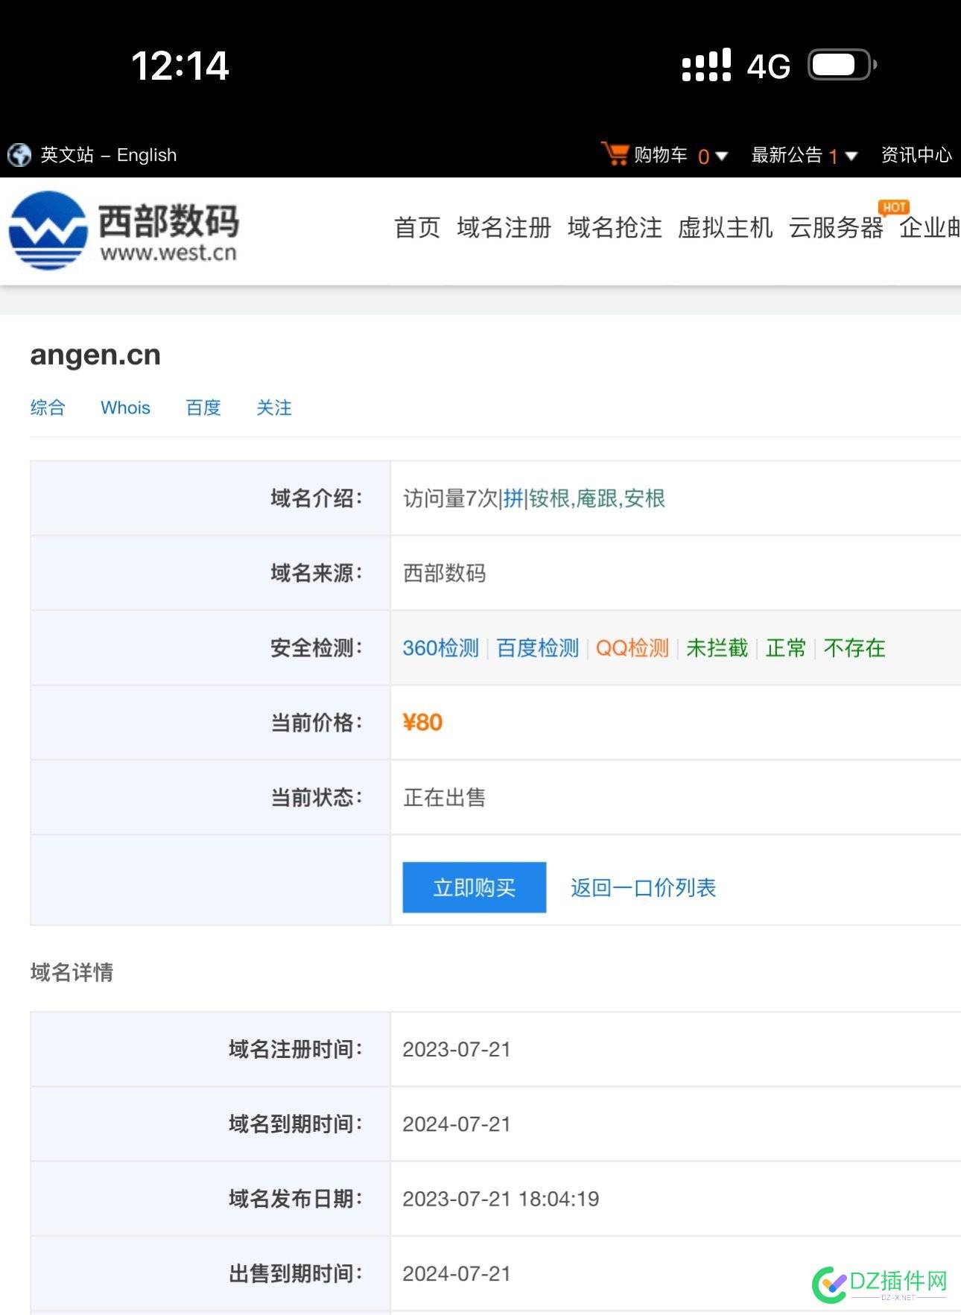The image size is (961, 1315).
Task: Click the 西部数码 domain source value
Action: coord(444,574)
